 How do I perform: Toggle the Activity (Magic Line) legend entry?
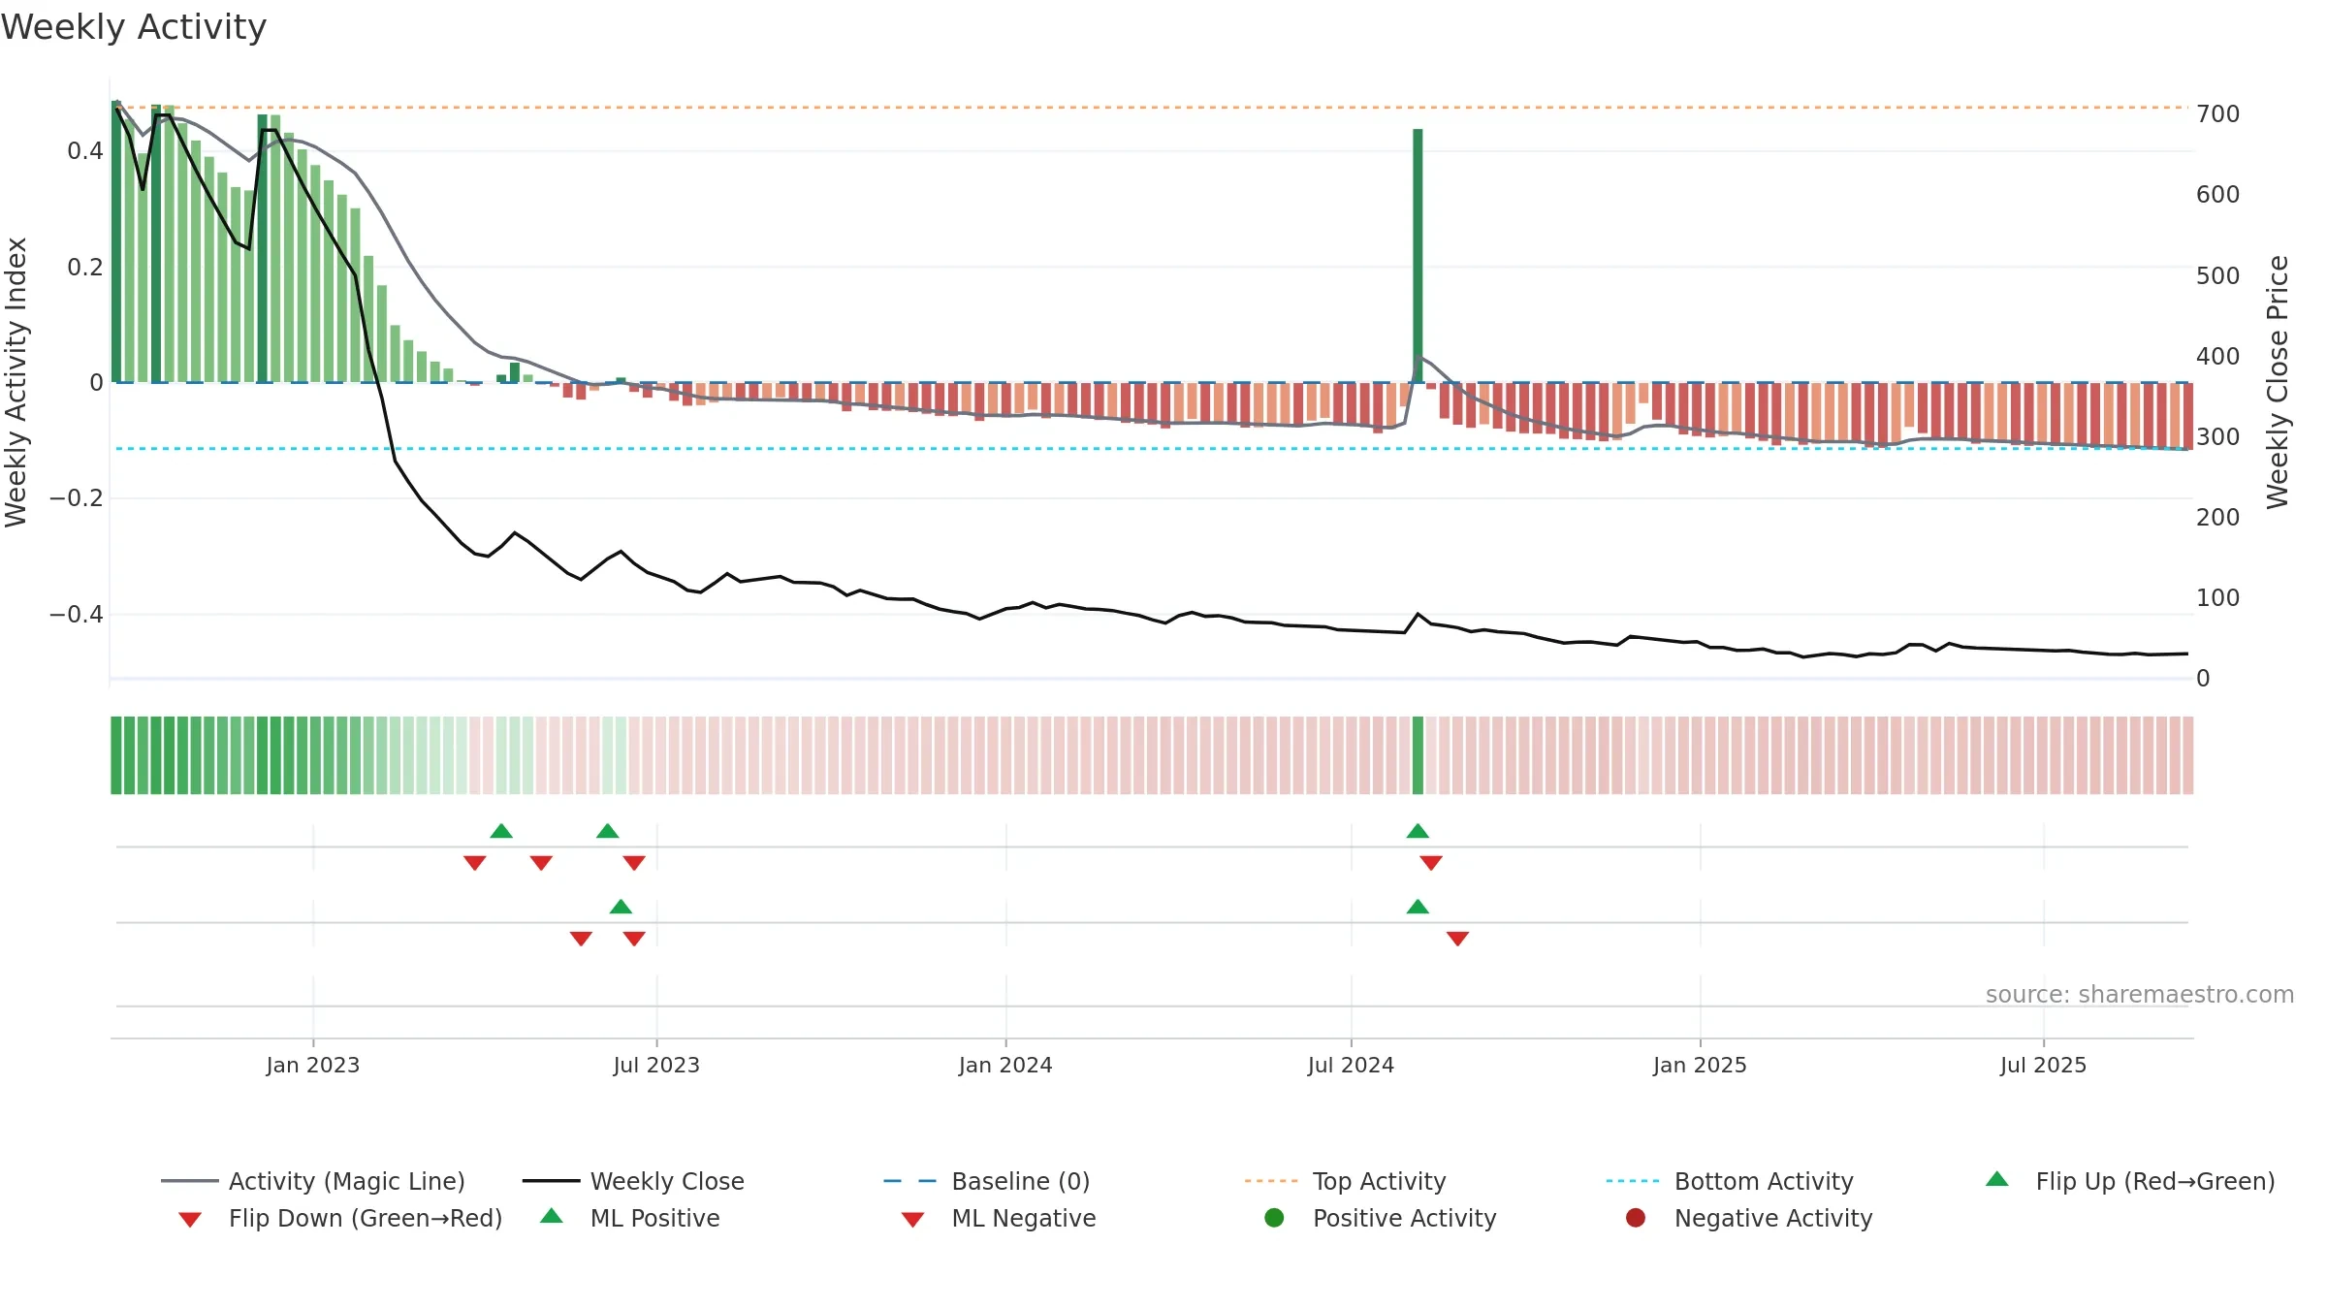pos(313,1181)
